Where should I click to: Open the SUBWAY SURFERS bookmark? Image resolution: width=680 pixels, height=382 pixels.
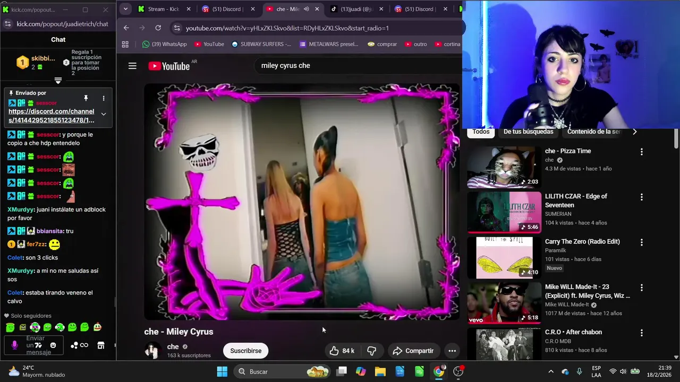[x=261, y=44]
